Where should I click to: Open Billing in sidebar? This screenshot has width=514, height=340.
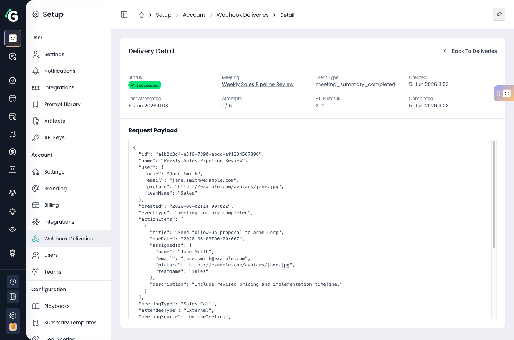click(x=68, y=205)
